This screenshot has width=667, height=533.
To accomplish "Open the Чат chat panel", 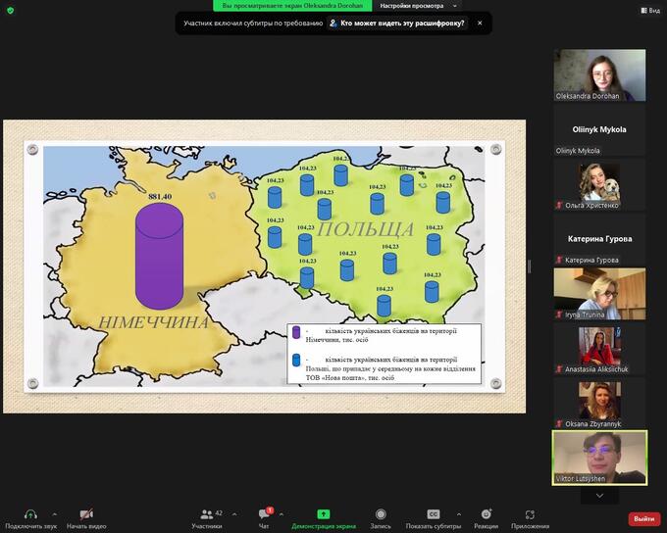I will click(x=264, y=513).
